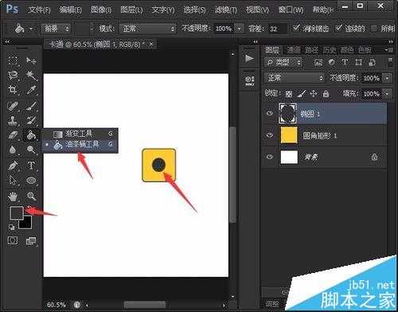Click the foreground color swatch
The height and width of the screenshot is (312, 398).
coord(17,213)
